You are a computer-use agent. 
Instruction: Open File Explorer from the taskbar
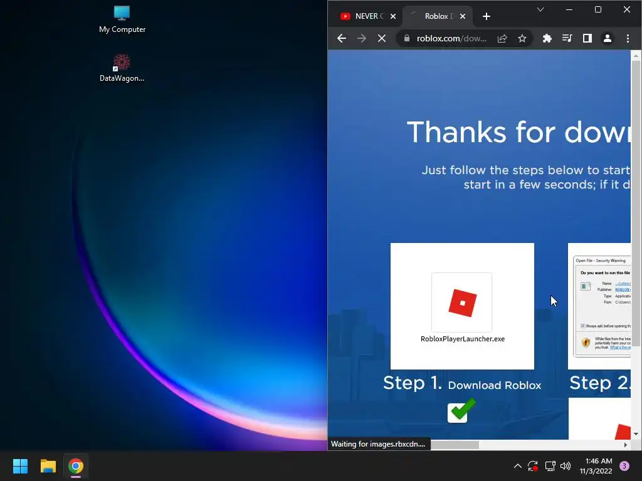[x=48, y=466]
